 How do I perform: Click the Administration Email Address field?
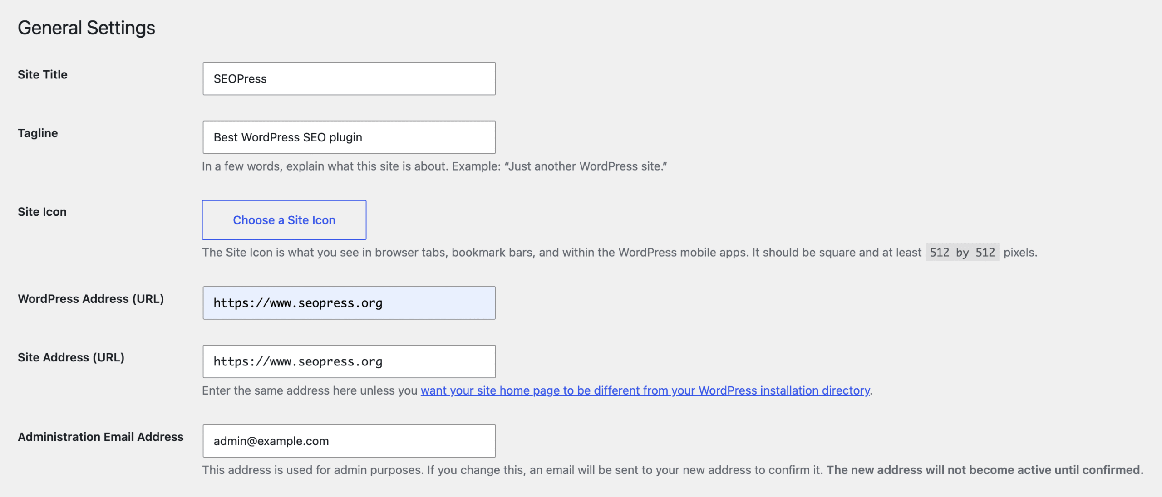coord(349,441)
